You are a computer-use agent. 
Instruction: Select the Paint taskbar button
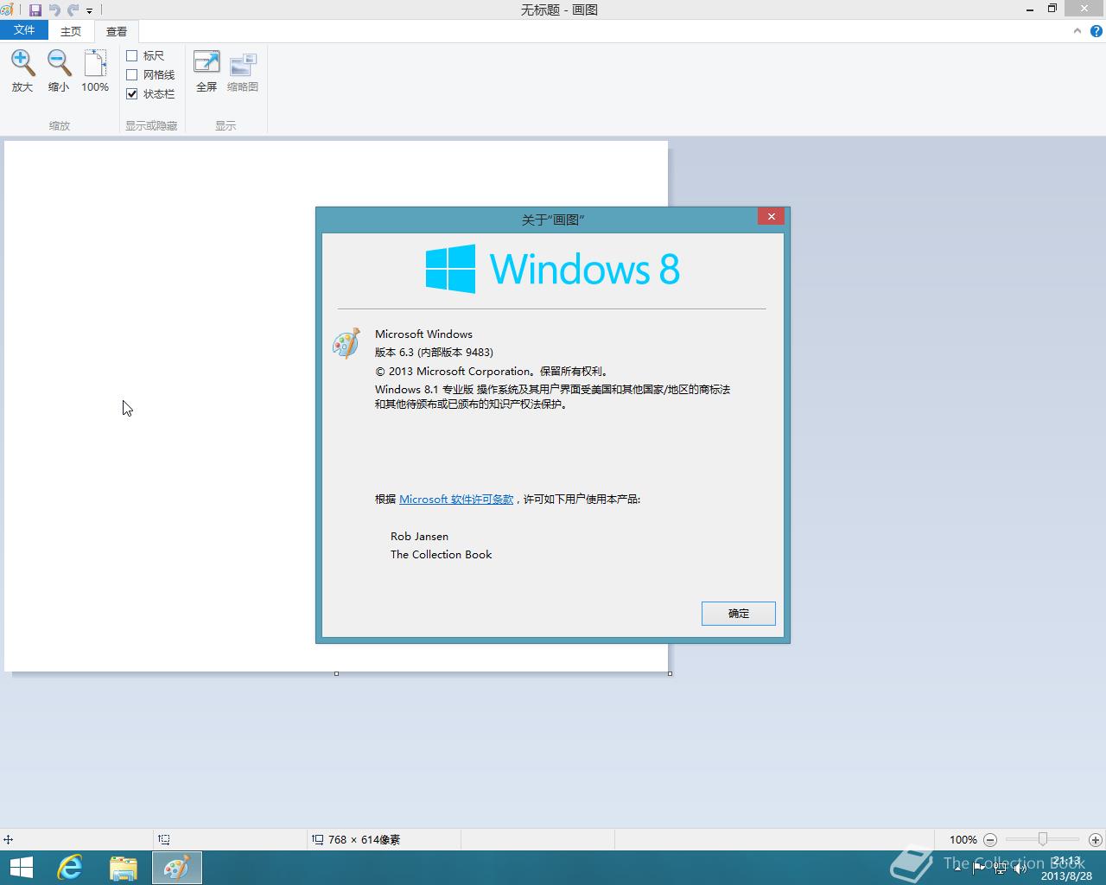pos(177,868)
